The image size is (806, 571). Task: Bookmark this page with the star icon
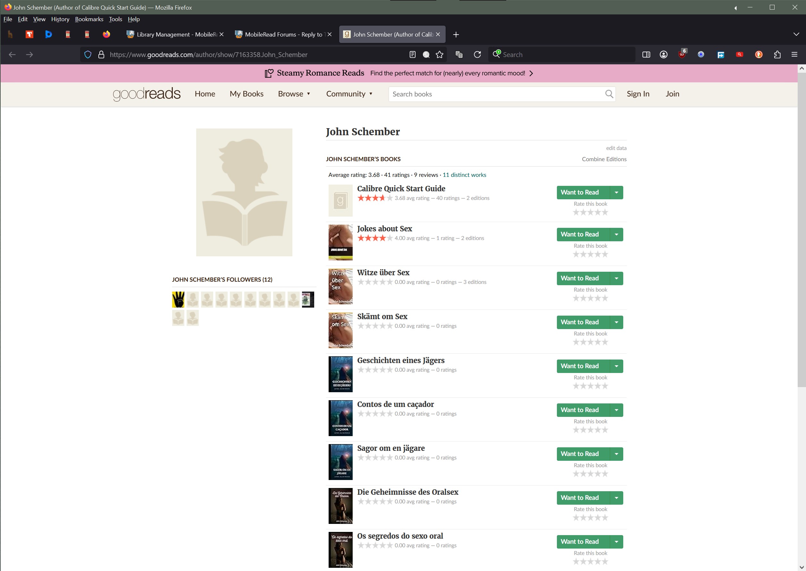pos(440,54)
